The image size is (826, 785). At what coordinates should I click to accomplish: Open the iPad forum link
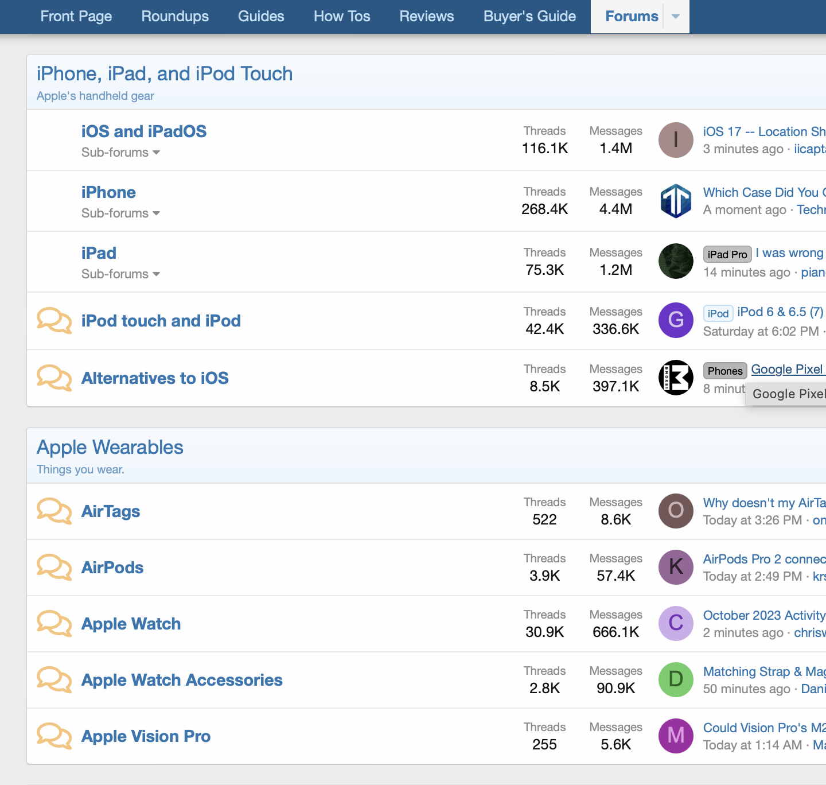point(99,253)
